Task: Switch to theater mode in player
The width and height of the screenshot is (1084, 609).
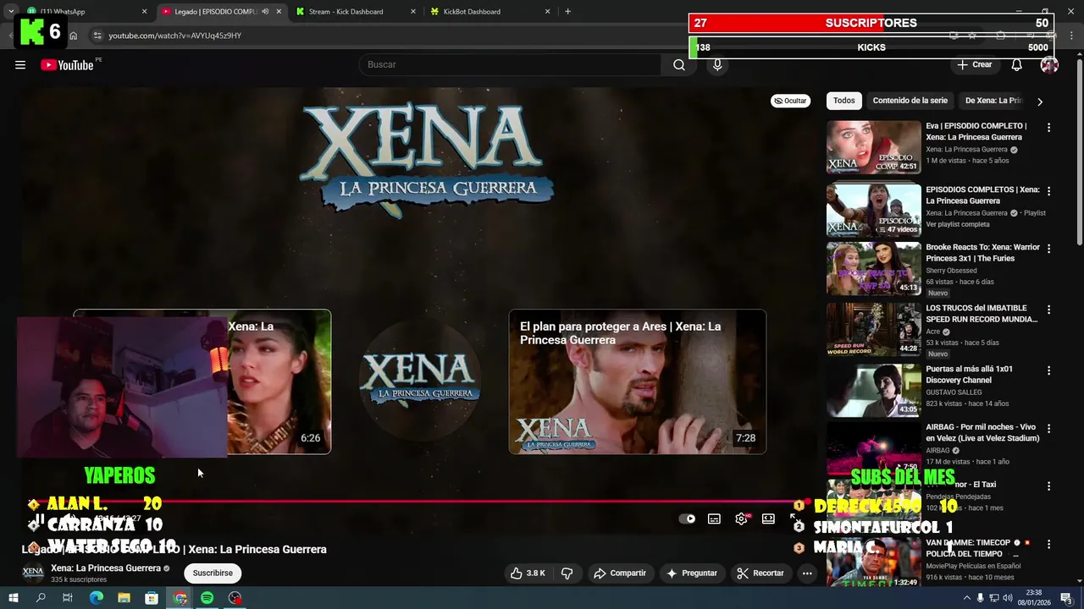Action: tap(768, 518)
